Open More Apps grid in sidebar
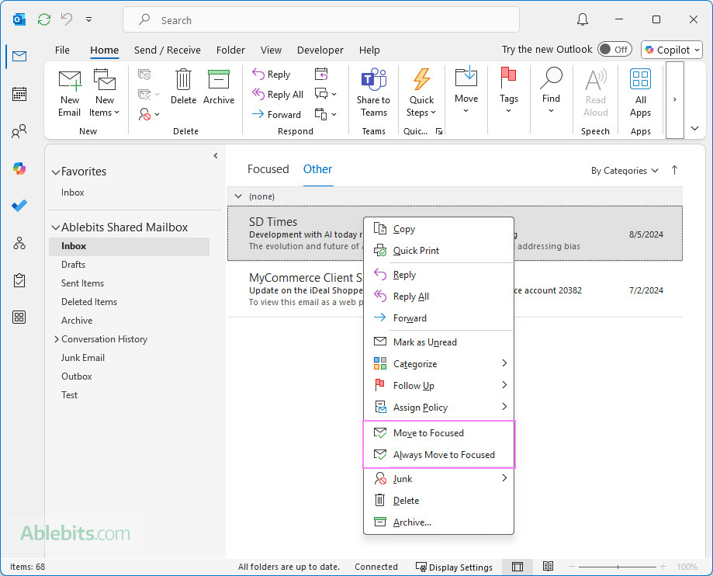The image size is (713, 576). (19, 317)
